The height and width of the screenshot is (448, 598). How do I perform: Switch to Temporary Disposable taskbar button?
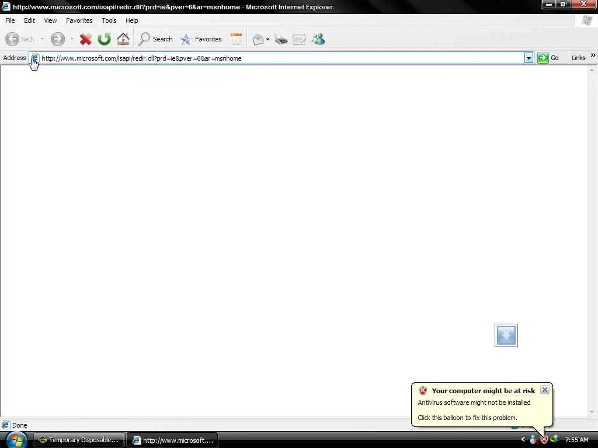point(79,440)
